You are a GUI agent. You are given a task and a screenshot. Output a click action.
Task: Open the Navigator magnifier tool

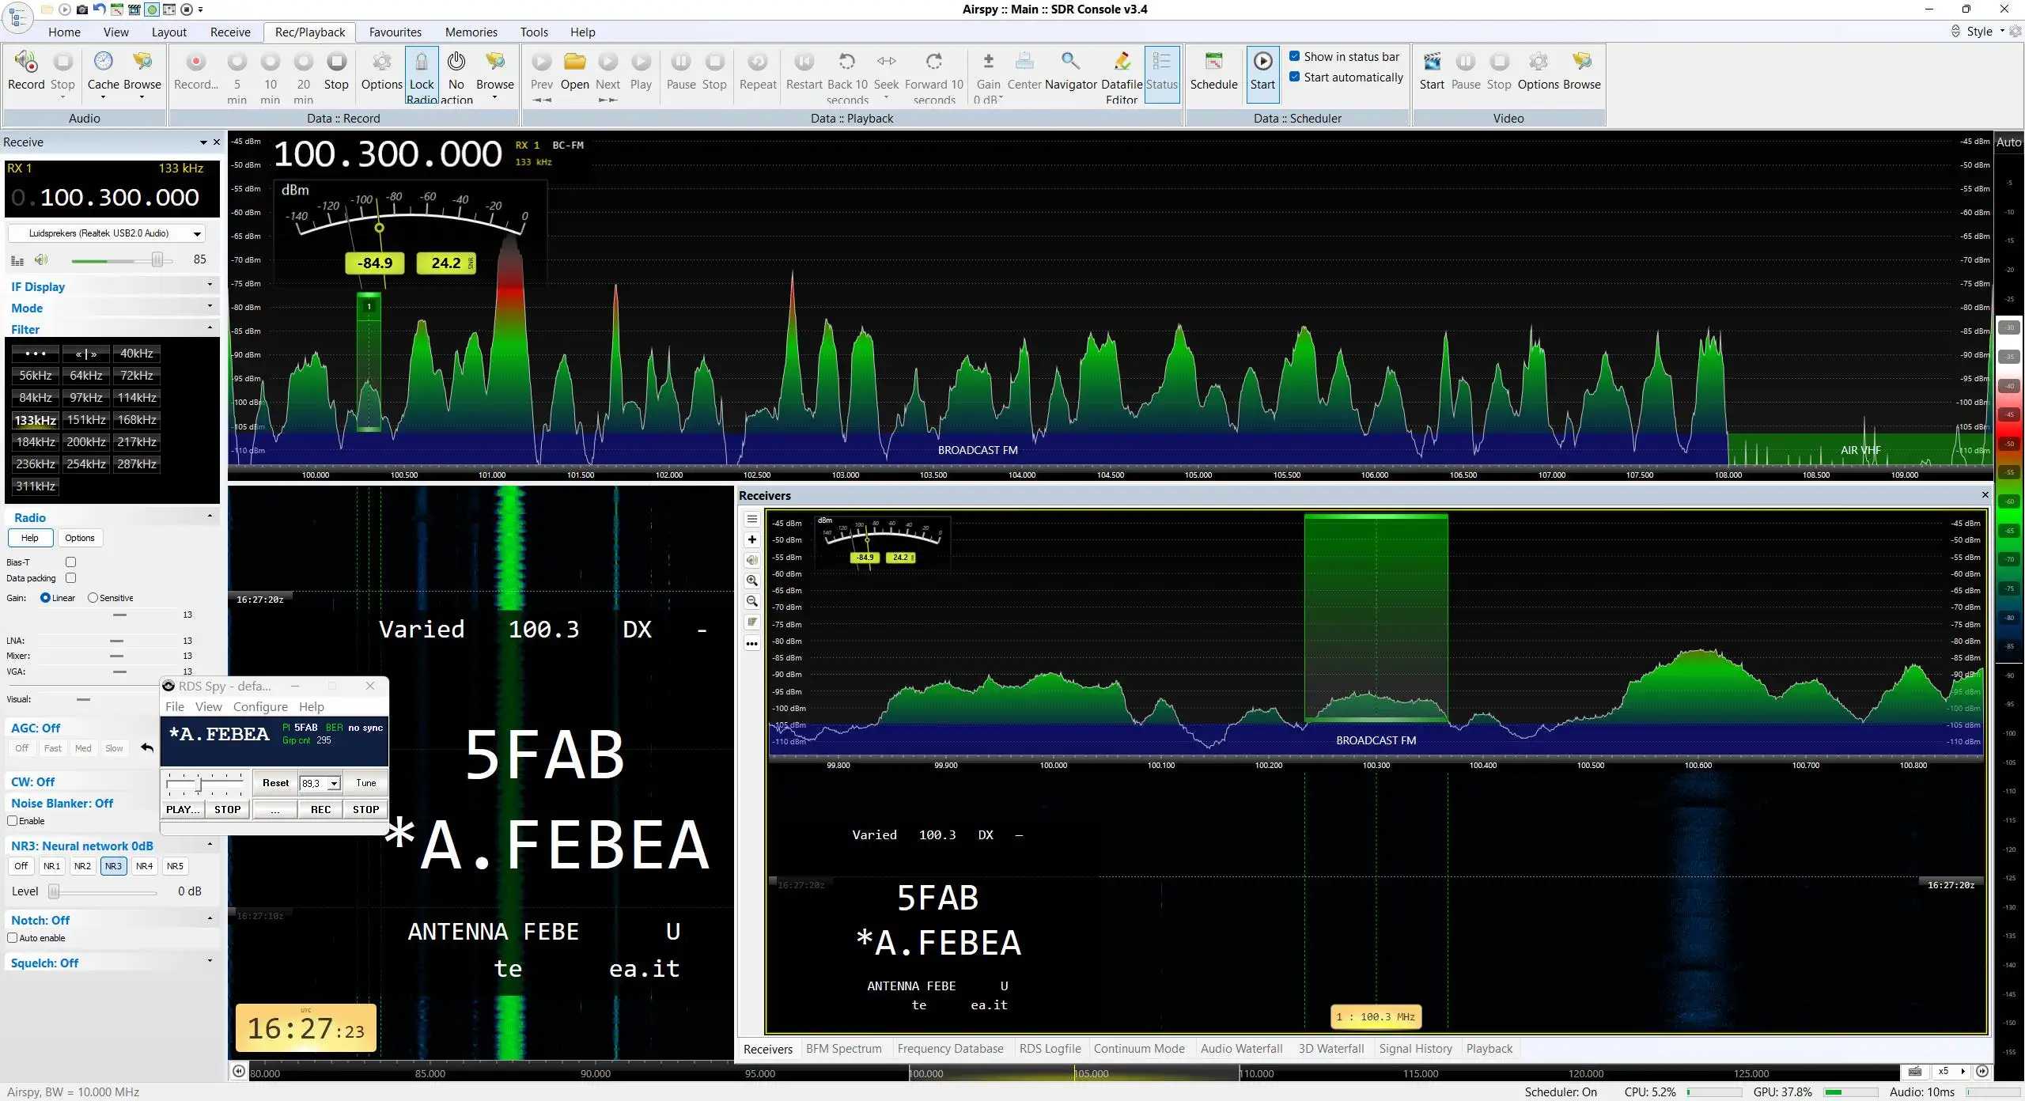(1070, 62)
